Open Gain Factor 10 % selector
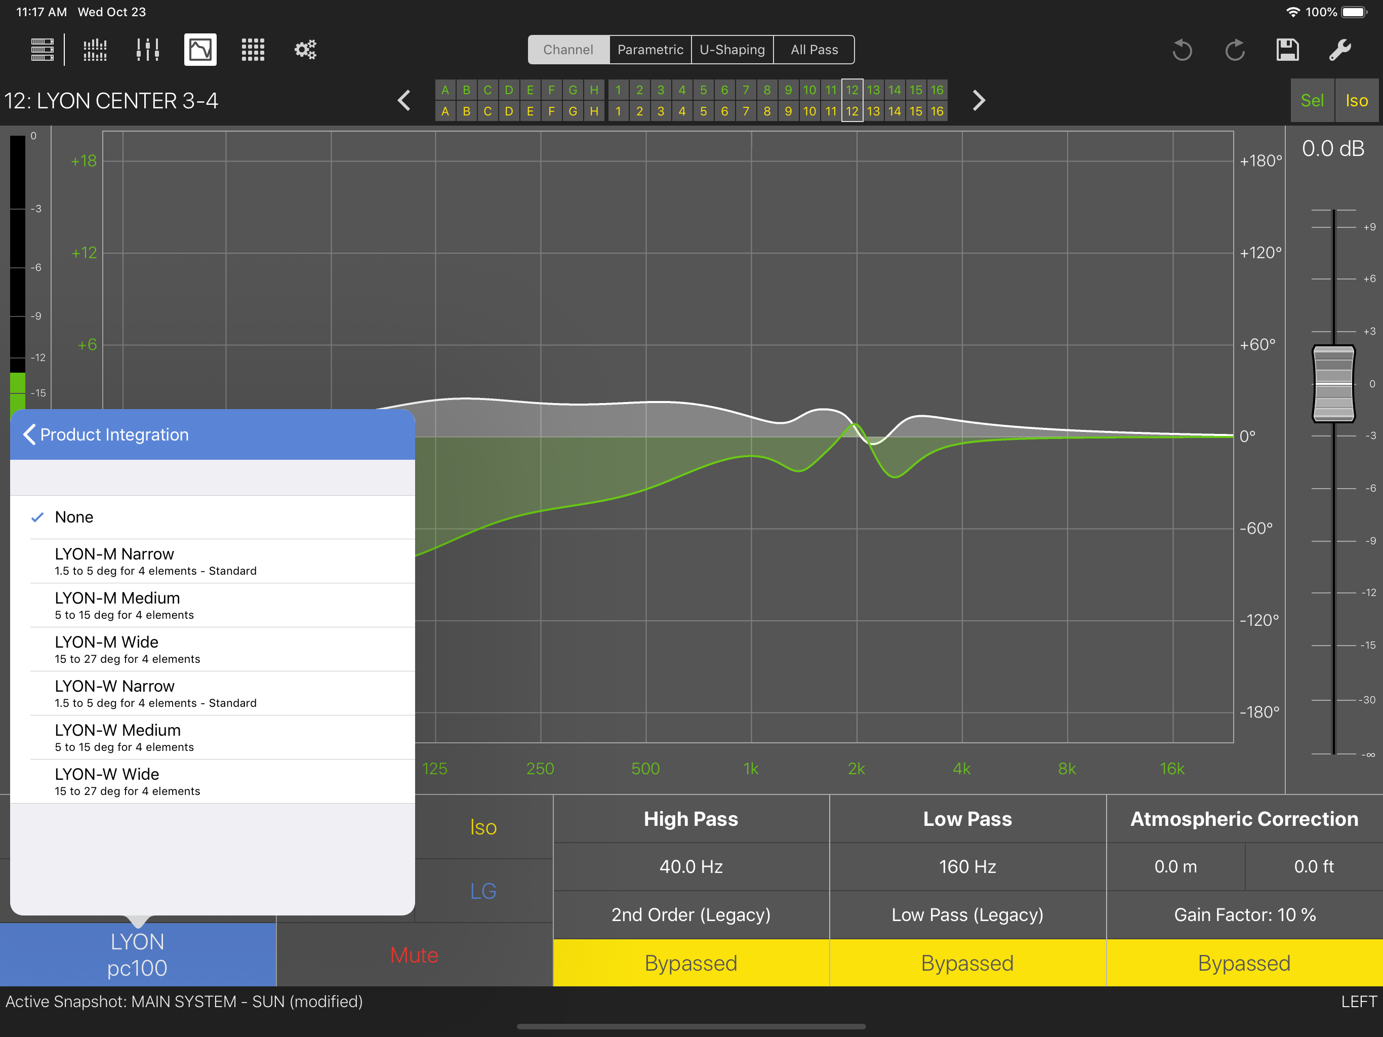This screenshot has width=1383, height=1037. tap(1244, 915)
